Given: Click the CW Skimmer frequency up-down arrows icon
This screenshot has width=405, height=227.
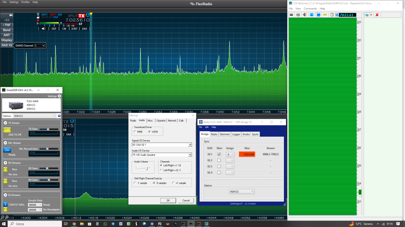Looking at the screenshot, I should point(337,15).
